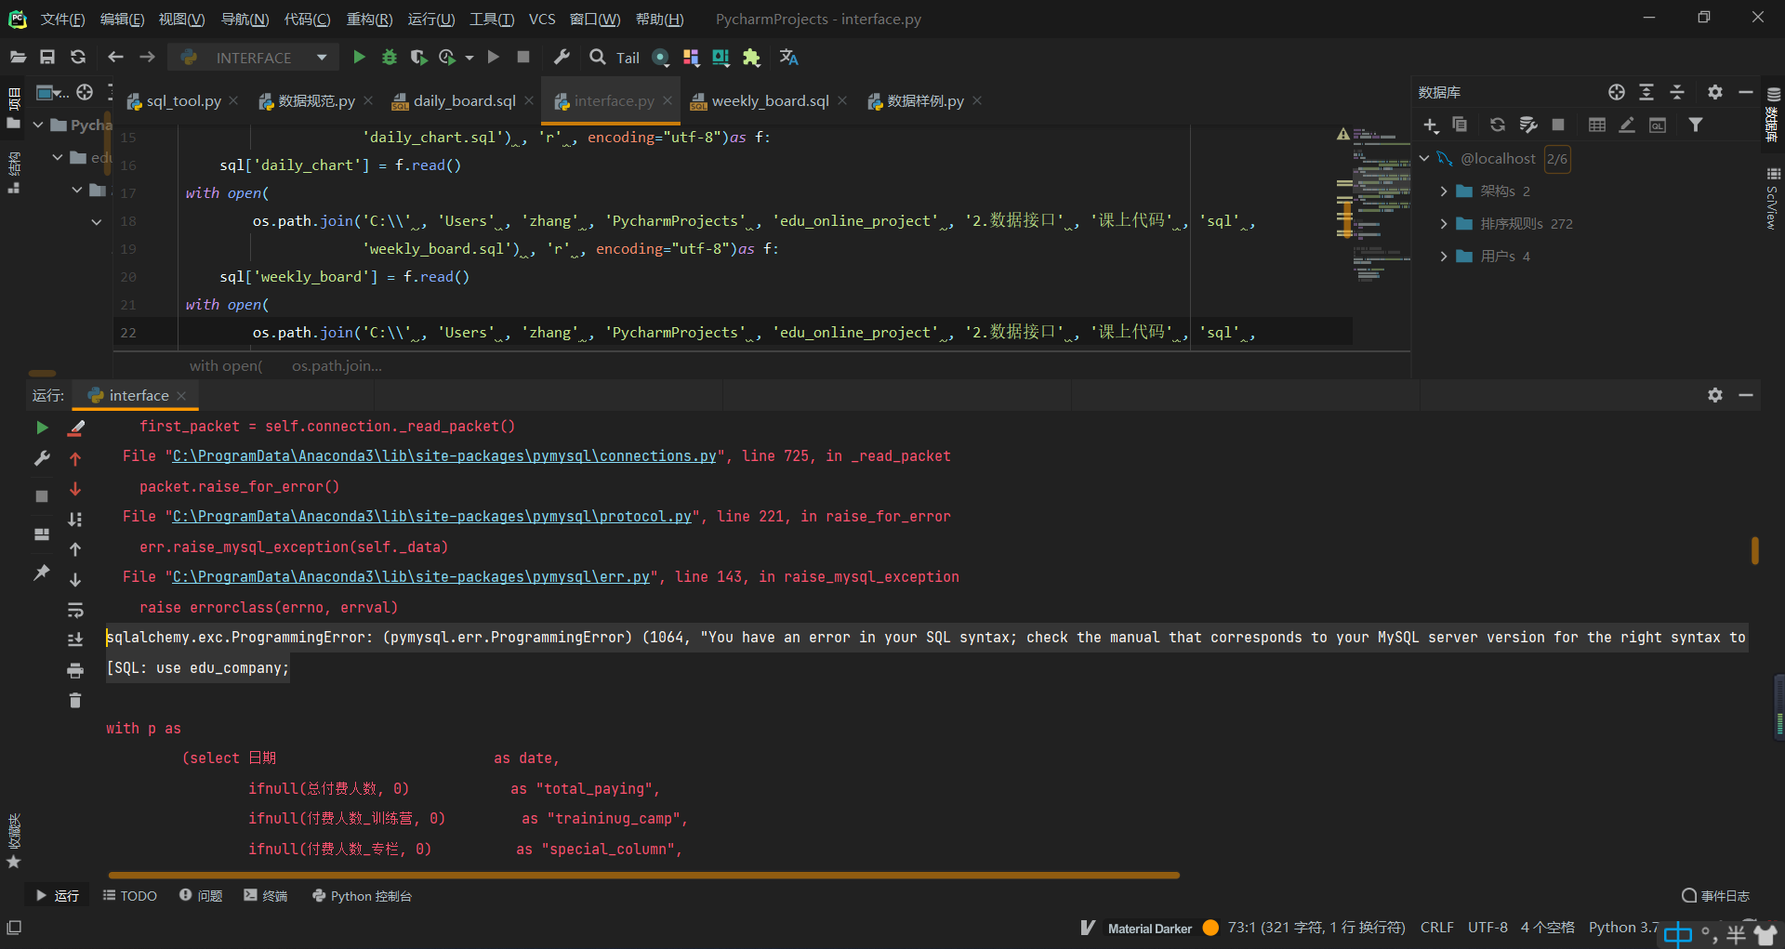Screen dimensions: 1785x949
Task: Click the Python 3.7 interpreter selector
Action: [x=1623, y=928]
